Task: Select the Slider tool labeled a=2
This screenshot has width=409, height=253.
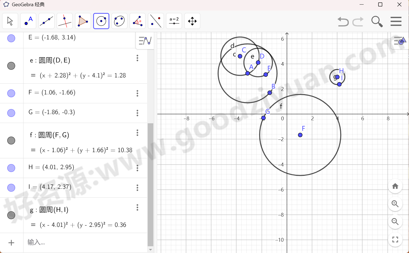Action: click(174, 21)
